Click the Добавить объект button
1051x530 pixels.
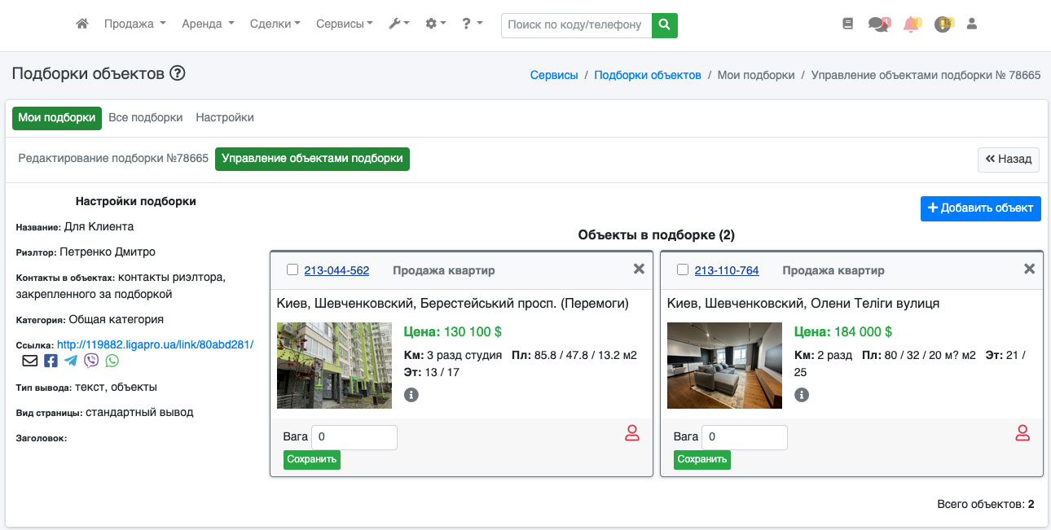pyautogui.click(x=980, y=208)
